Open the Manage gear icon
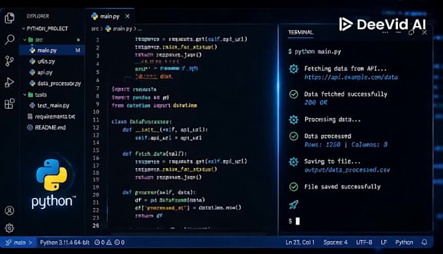 click(x=9, y=228)
